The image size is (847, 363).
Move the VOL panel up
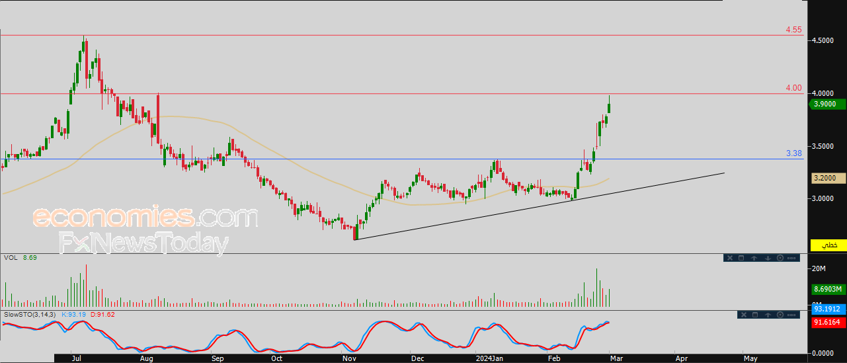(x=754, y=258)
